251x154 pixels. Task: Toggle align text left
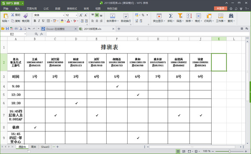pyautogui.click(x=93, y=21)
